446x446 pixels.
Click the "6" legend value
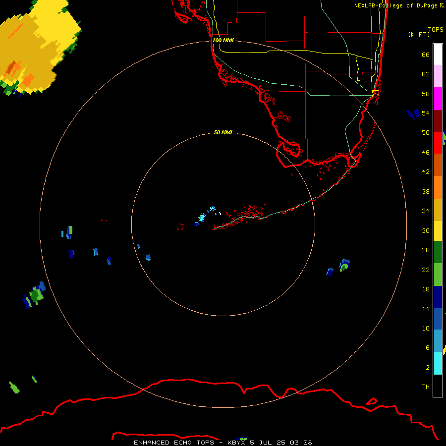pyautogui.click(x=428, y=347)
